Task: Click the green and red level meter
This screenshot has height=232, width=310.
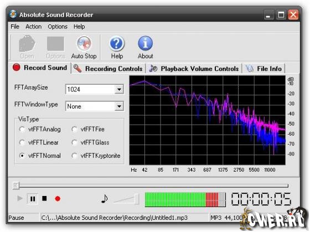Action: pos(185,199)
